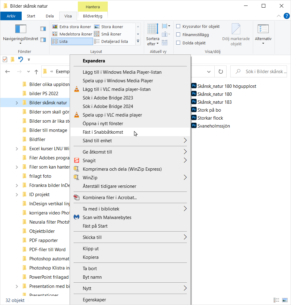Open Stork på bo Photoshop file
291x305 pixels.
pos(209,110)
